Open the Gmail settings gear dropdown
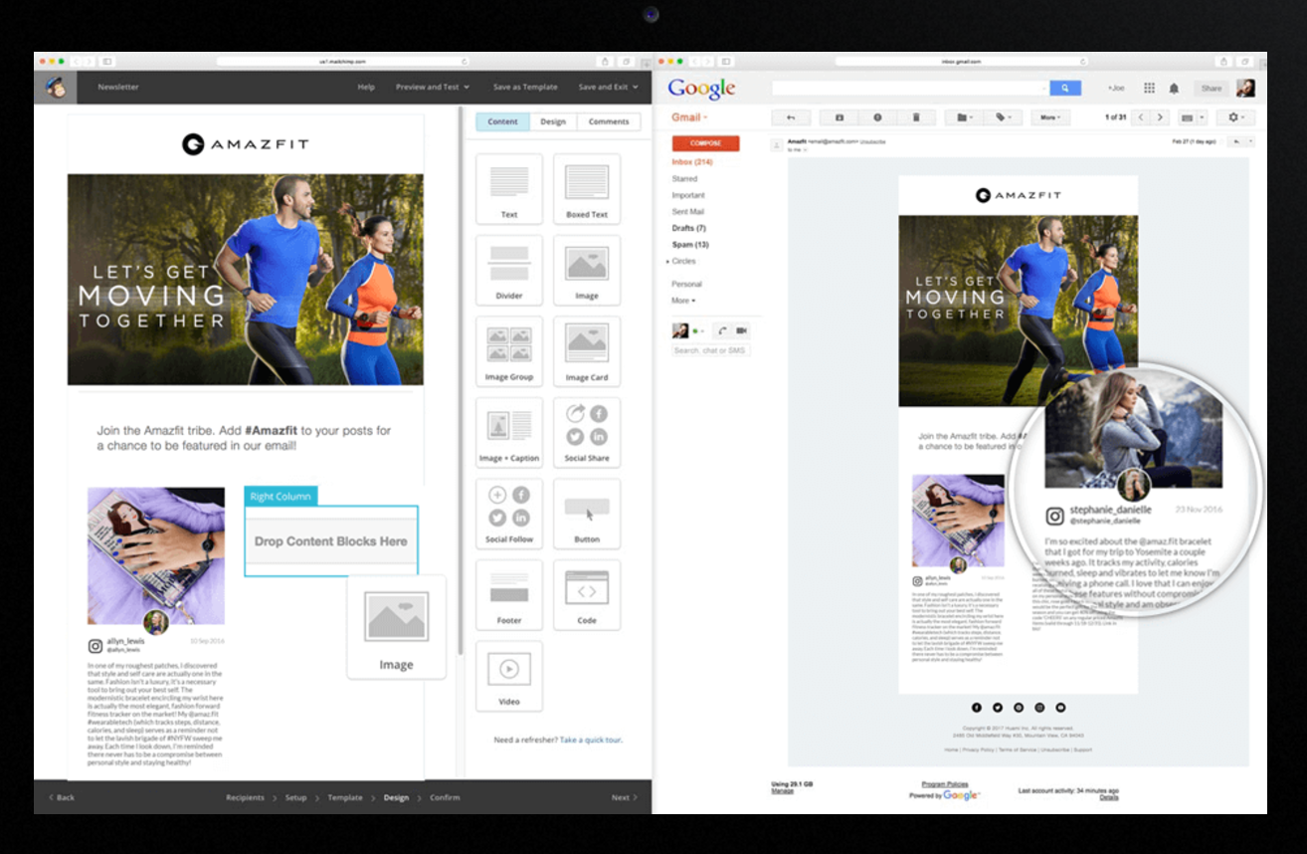 [x=1236, y=117]
